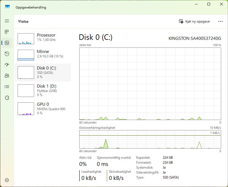Select Disk 0 (C:) in the performance list

[43, 72]
